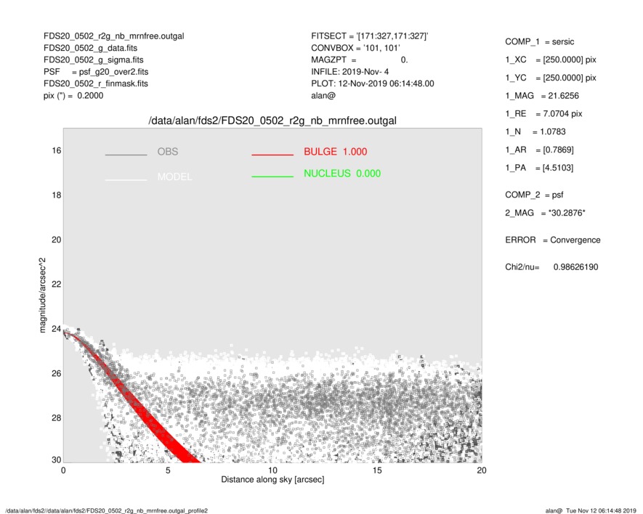Select the PLOT: 12-Nov-2019 06:14:48.00 timestamp

tap(372, 83)
